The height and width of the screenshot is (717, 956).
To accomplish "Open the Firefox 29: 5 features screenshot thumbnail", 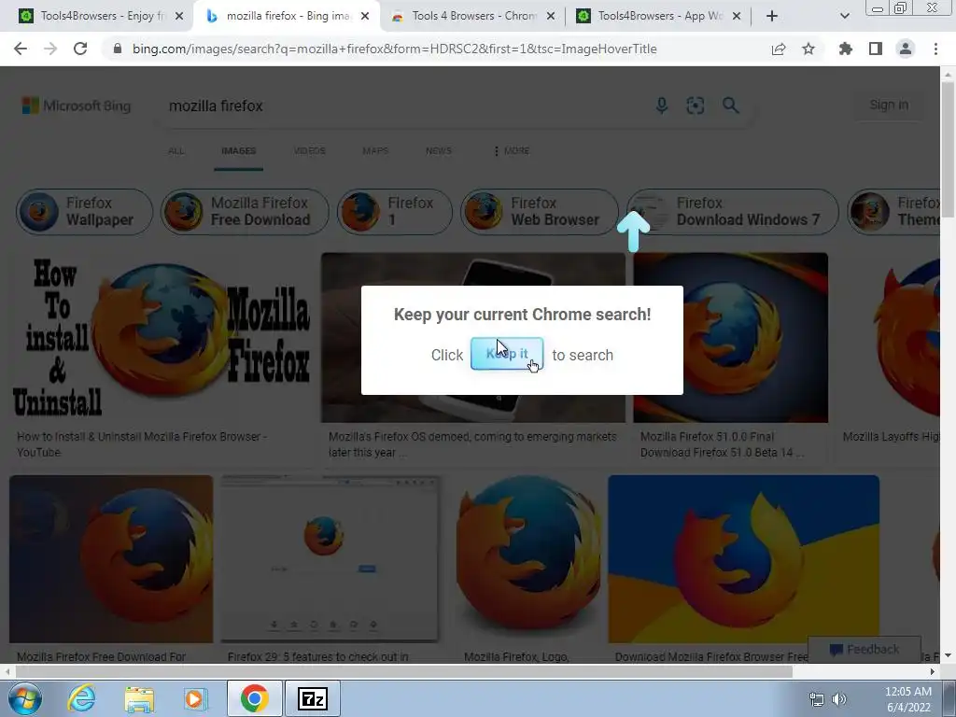I will (330, 559).
